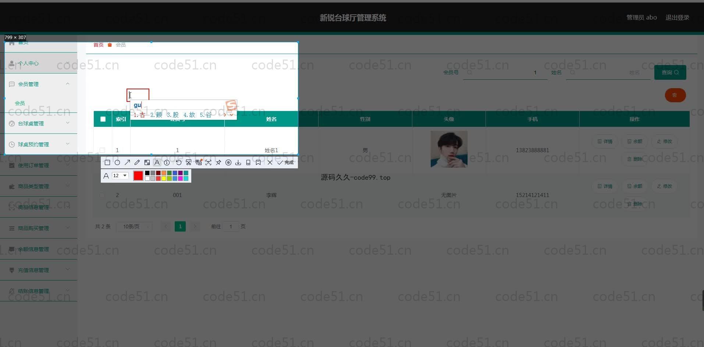Click the bookmark icon in screenshot toolbar
The width and height of the screenshot is (704, 347).
(x=258, y=162)
